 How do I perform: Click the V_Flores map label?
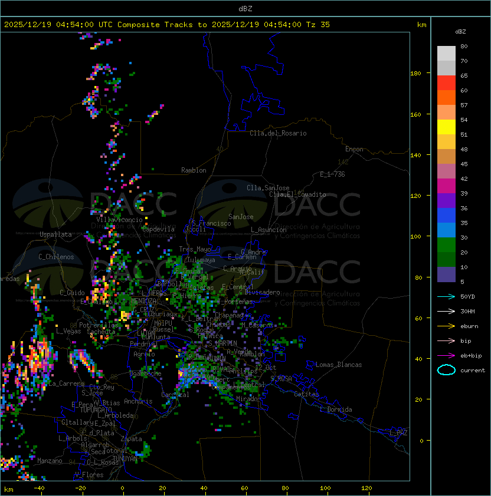(x=89, y=475)
